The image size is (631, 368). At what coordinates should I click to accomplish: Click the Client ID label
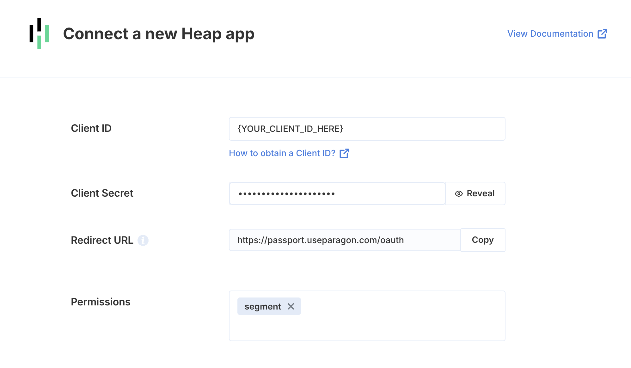pos(91,128)
